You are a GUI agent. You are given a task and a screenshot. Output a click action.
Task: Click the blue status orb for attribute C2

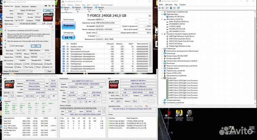pyautogui.click(x=64, y=64)
